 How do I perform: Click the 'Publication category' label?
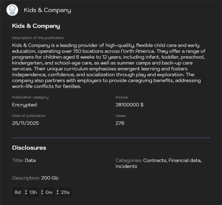[30, 97]
